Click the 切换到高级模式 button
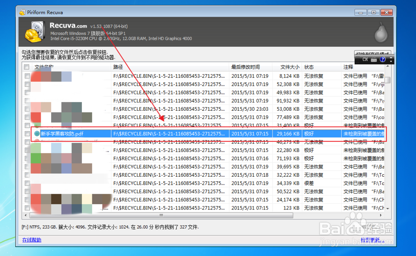This screenshot has height=256, width=416. tap(372, 54)
